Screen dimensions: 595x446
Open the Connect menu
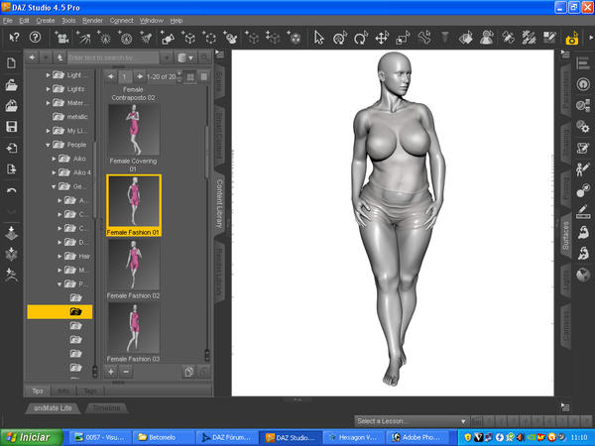[x=121, y=21]
